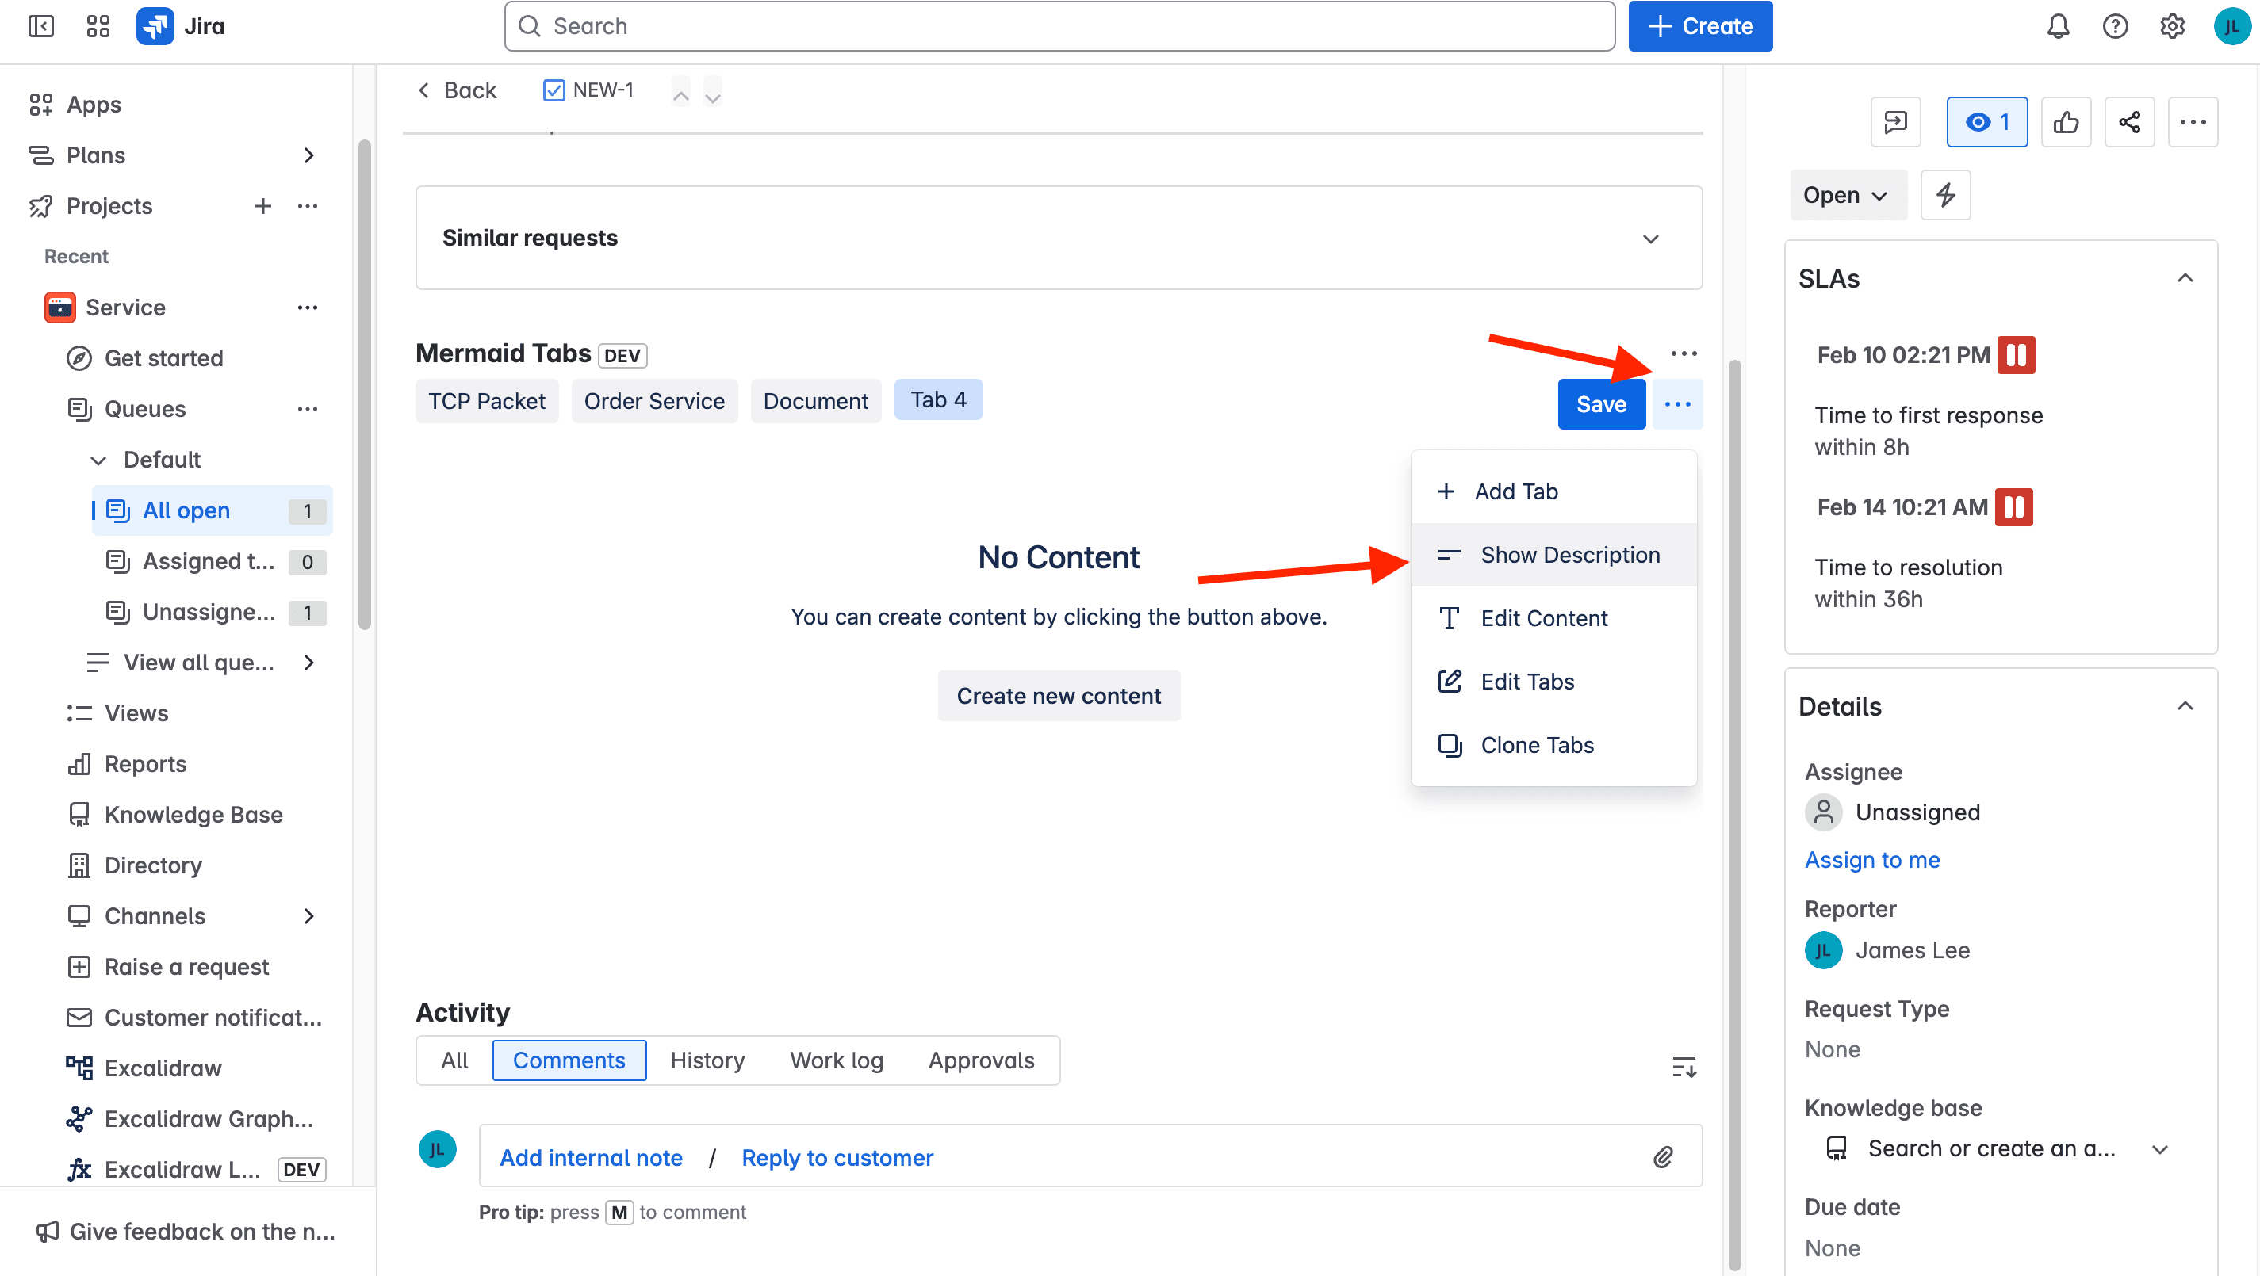
Task: Collapse the SLAs panel
Action: [x=2185, y=279]
